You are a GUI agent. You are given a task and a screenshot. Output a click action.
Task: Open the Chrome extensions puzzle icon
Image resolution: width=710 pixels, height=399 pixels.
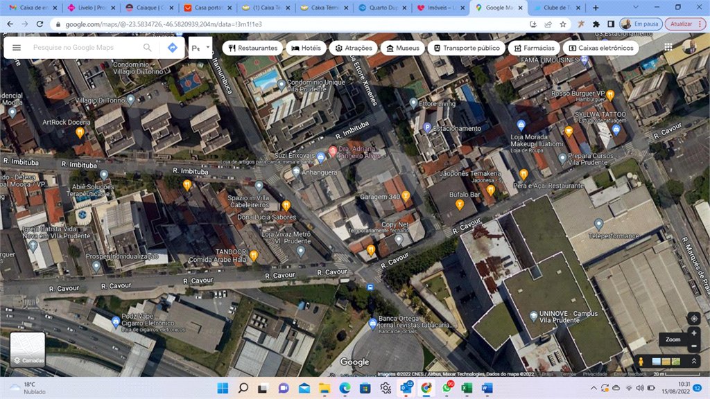click(596, 24)
